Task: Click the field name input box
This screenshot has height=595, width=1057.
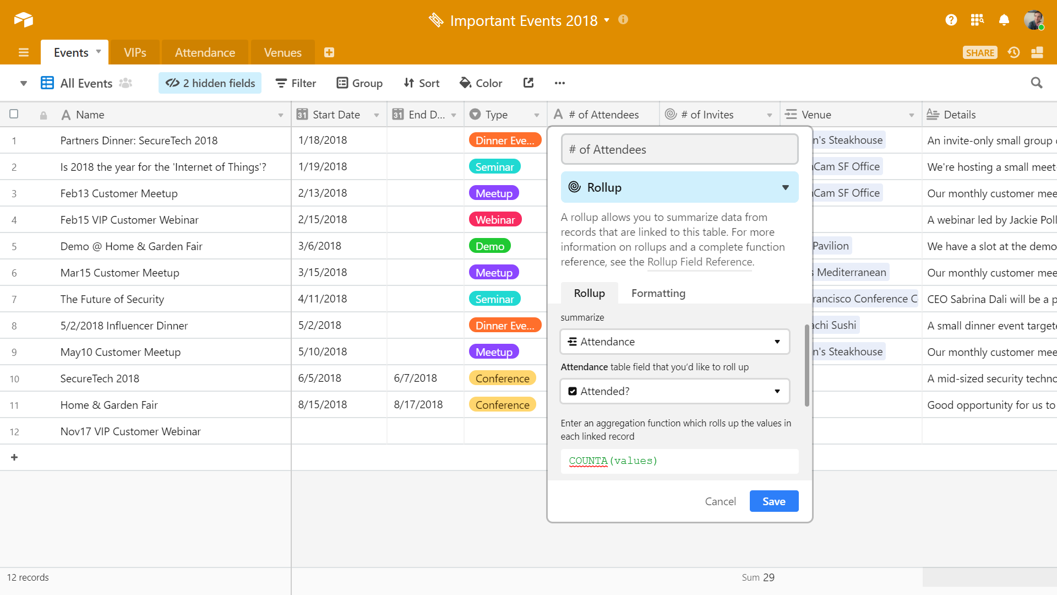Action: pyautogui.click(x=679, y=149)
